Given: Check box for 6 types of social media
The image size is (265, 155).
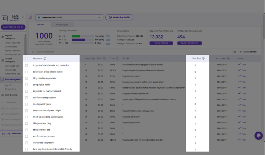Looking at the screenshot, I should point(26,65).
